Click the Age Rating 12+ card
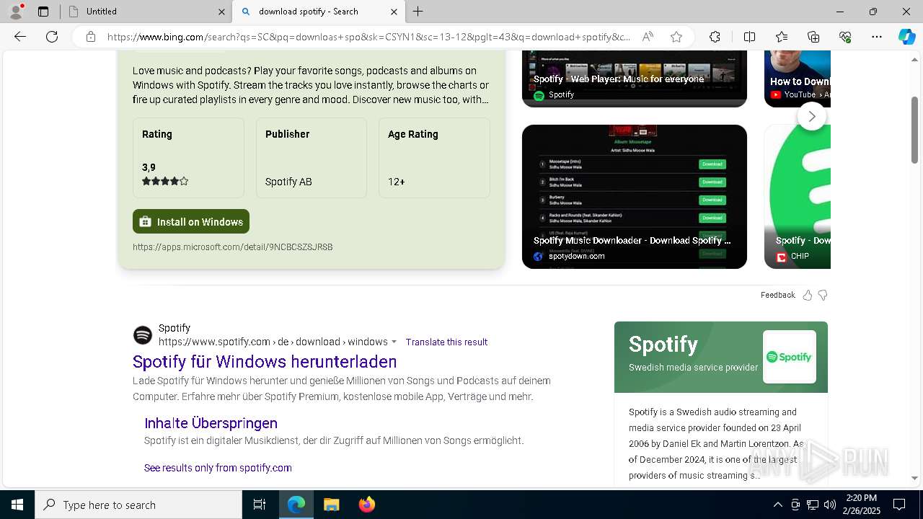Image resolution: width=923 pixels, height=519 pixels. [434, 158]
